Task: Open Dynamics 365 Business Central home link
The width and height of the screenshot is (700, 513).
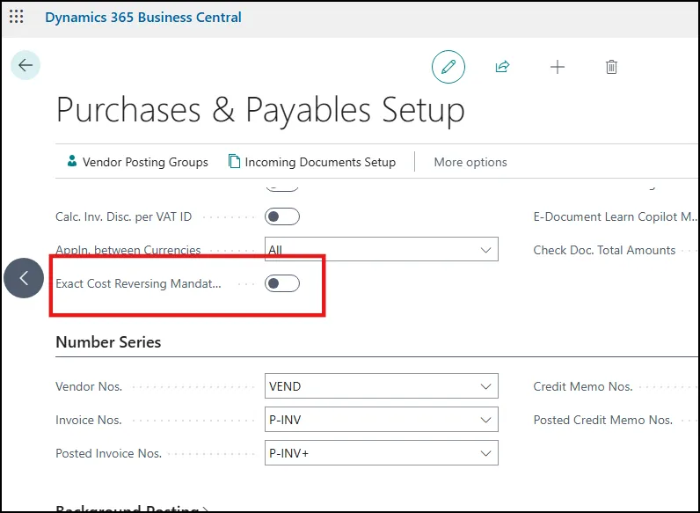Action: tap(143, 18)
